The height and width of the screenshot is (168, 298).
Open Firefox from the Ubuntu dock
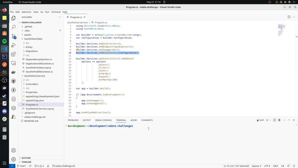pyautogui.click(x=4, y=10)
